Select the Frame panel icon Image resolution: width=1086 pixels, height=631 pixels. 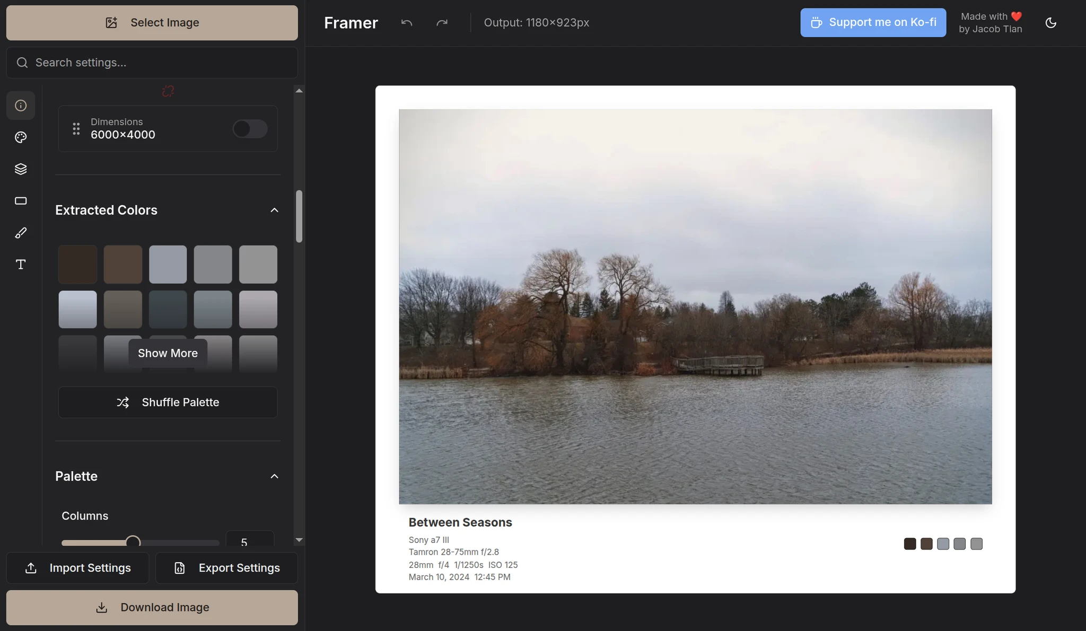tap(21, 200)
